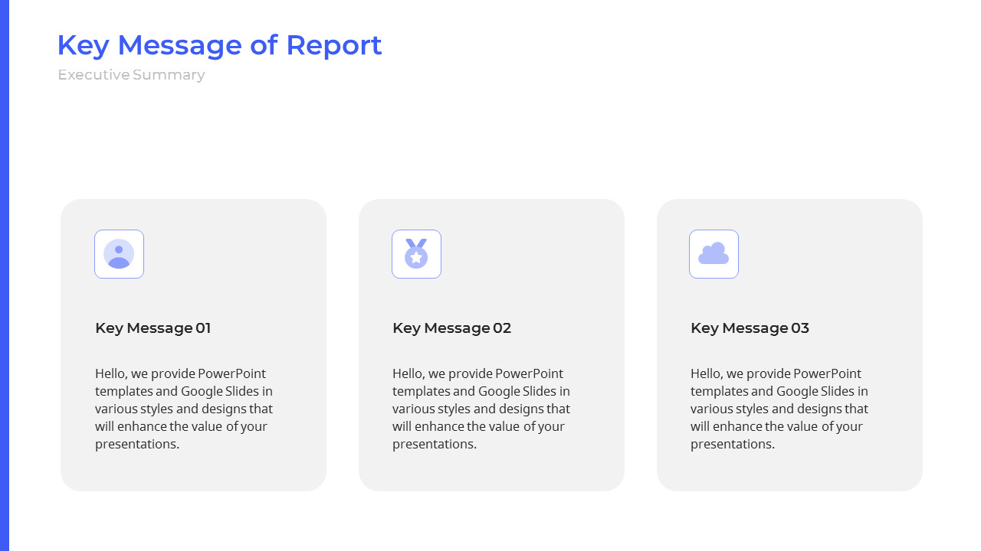Click the Key Message 01 heading

click(x=153, y=328)
